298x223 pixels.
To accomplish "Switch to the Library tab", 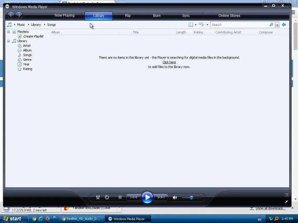I will [99, 16].
